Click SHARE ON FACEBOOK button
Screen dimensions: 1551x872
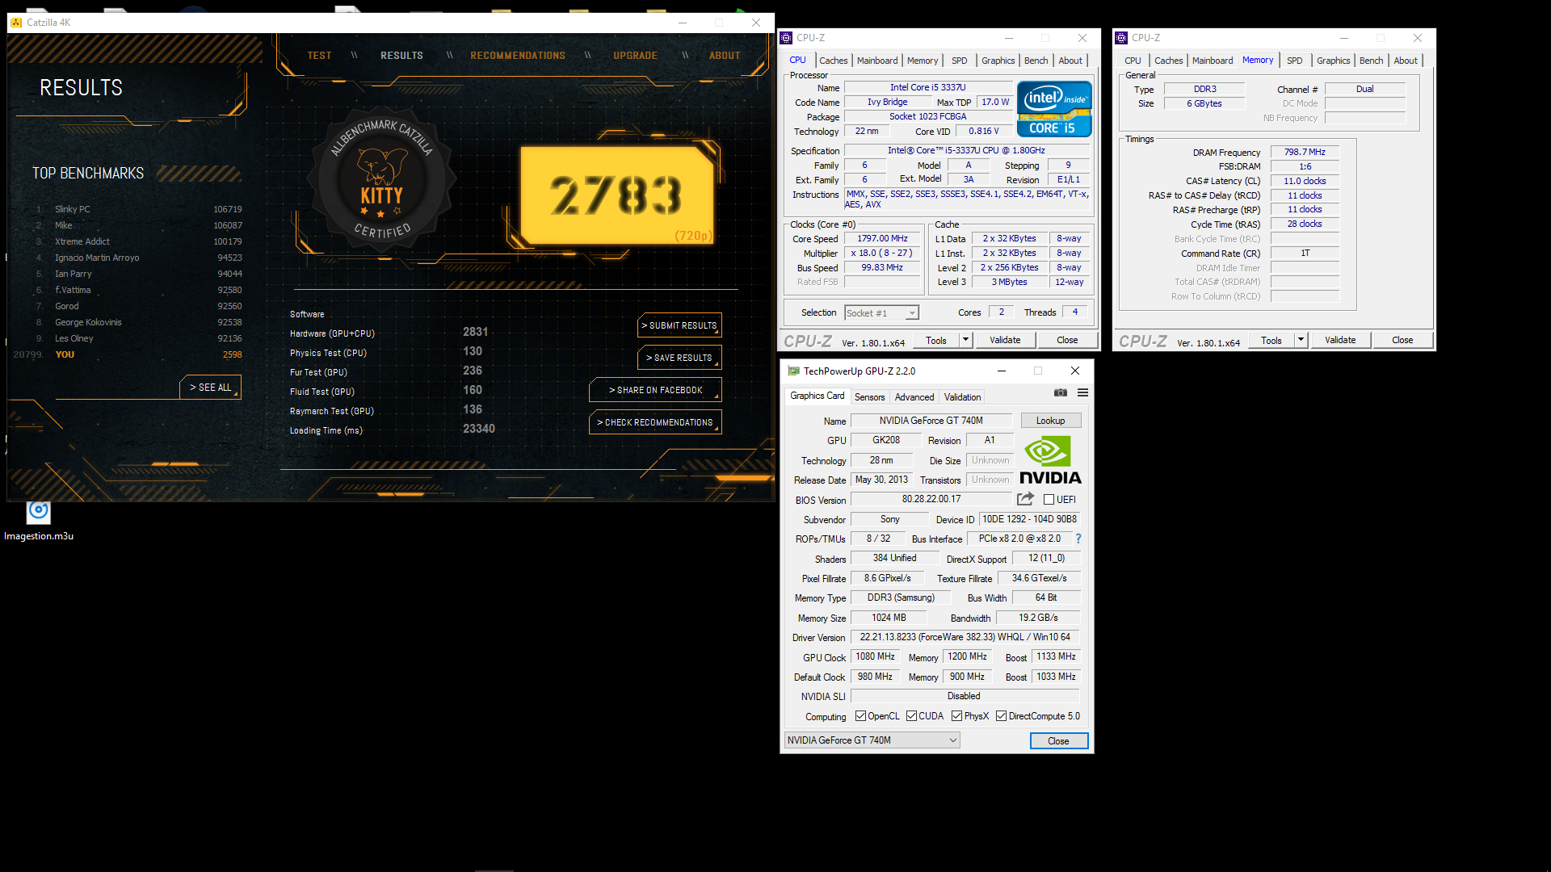coord(655,390)
